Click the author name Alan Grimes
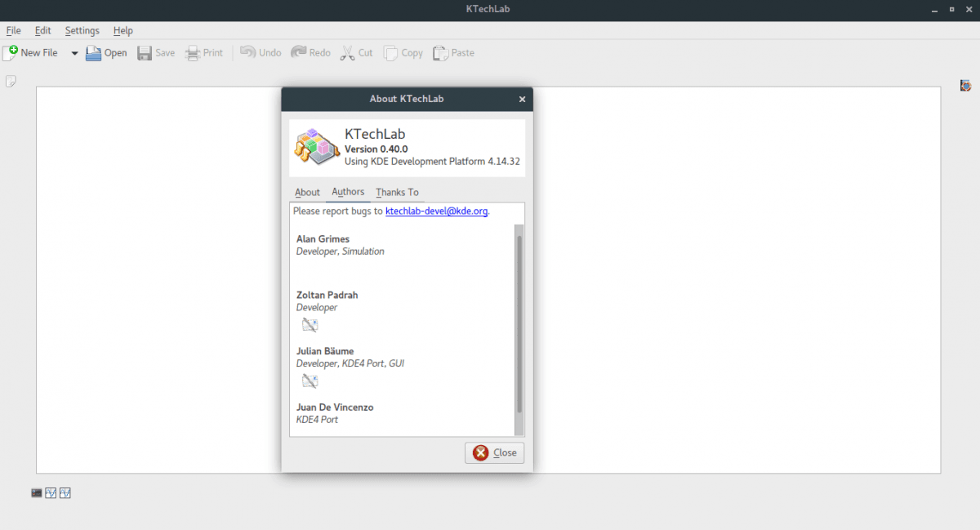980x530 pixels. click(x=323, y=239)
